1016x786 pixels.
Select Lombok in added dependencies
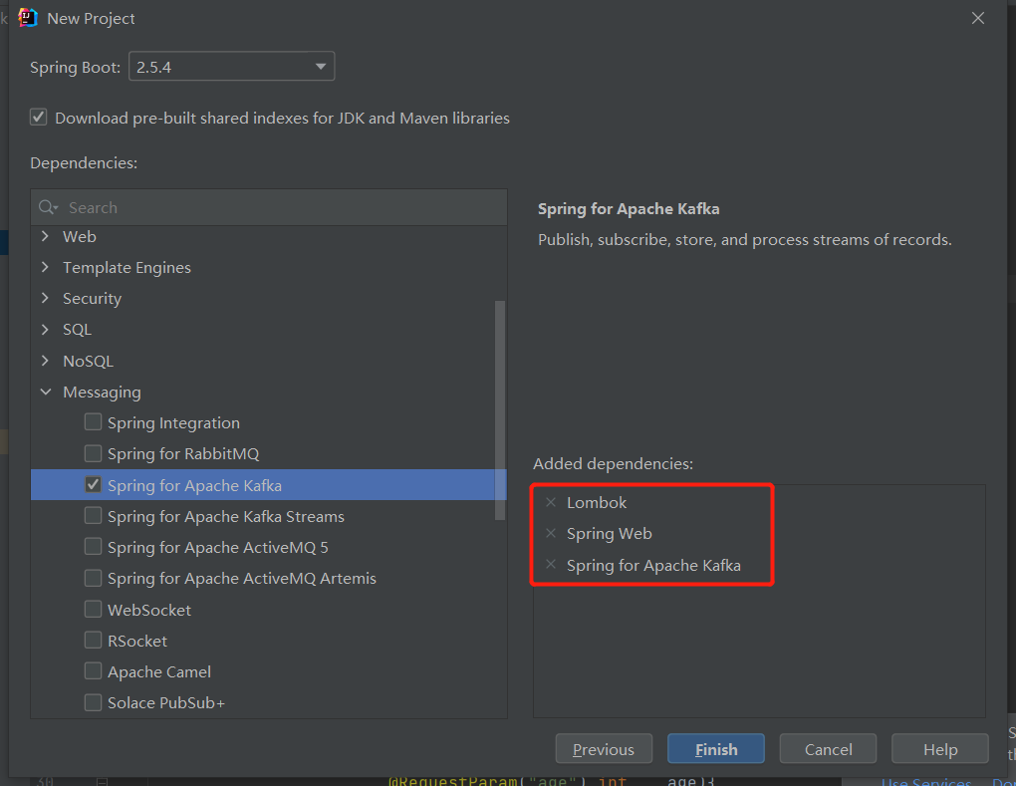597,502
